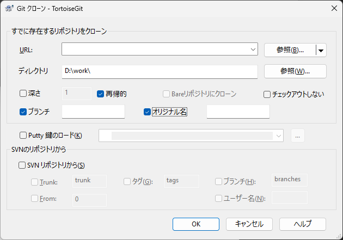Expand the URL combo box dropdown
This screenshot has width=343, height=240.
pos(253,50)
